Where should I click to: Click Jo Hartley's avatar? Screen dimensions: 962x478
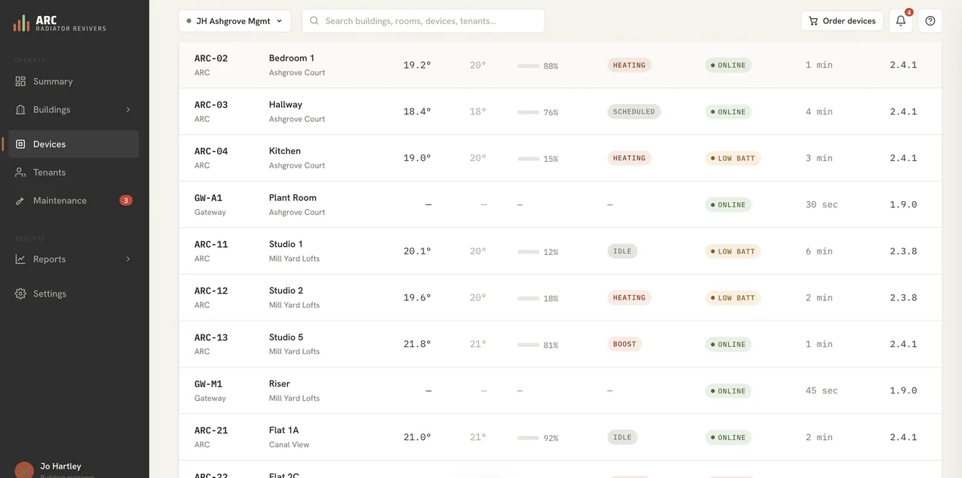click(x=24, y=470)
